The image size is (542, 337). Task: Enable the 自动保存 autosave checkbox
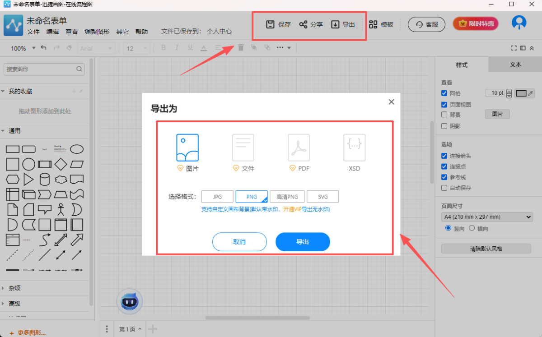444,188
